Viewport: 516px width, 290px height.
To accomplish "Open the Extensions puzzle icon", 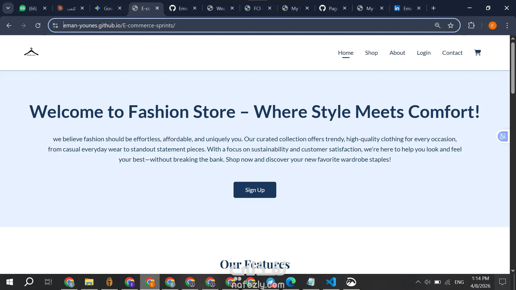I will [x=471, y=26].
